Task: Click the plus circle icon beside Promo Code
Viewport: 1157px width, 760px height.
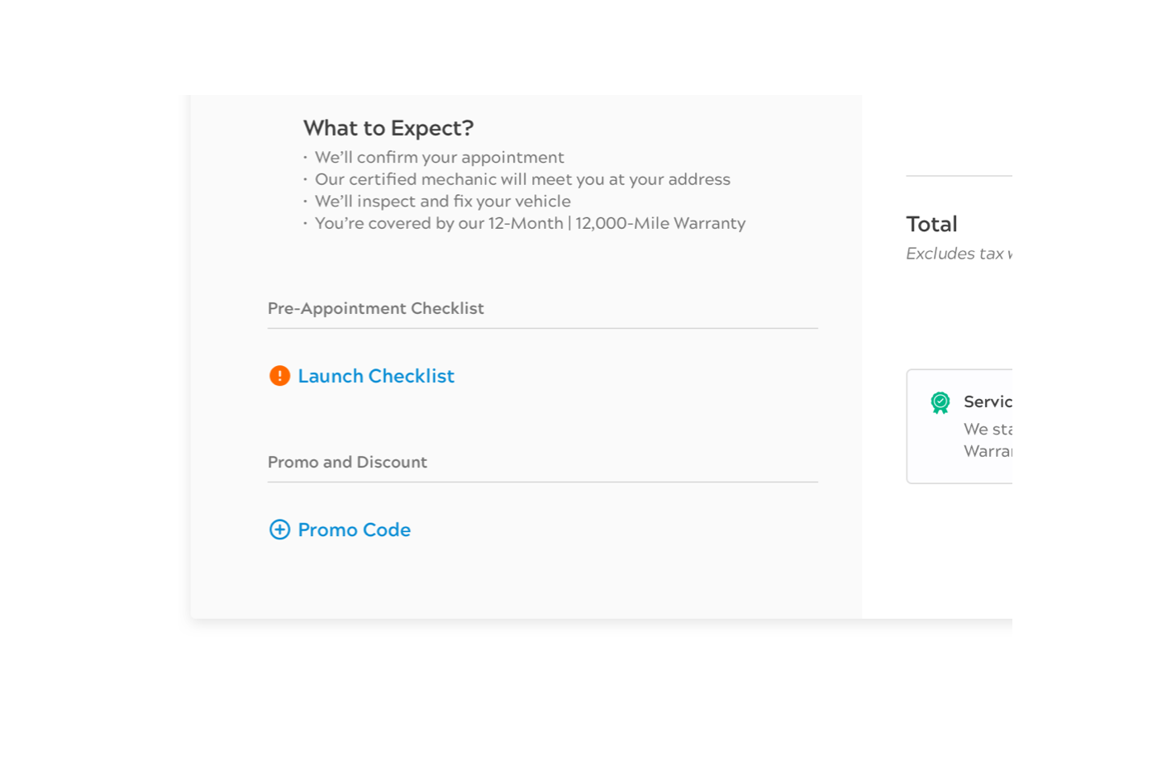Action: click(x=279, y=530)
